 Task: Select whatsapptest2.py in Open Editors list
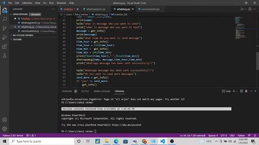(33, 23)
